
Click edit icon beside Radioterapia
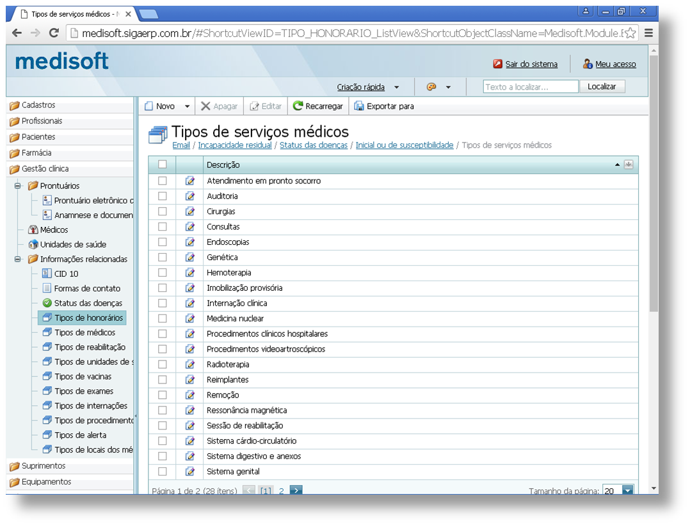[x=189, y=364]
